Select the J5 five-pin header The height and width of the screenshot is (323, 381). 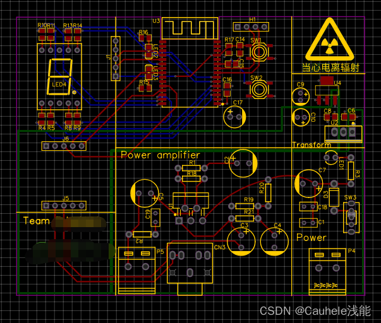[x=64, y=206]
